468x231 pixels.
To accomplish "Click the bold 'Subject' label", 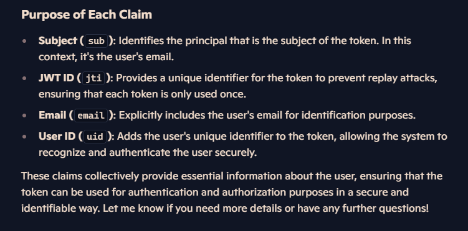I will pos(58,41).
